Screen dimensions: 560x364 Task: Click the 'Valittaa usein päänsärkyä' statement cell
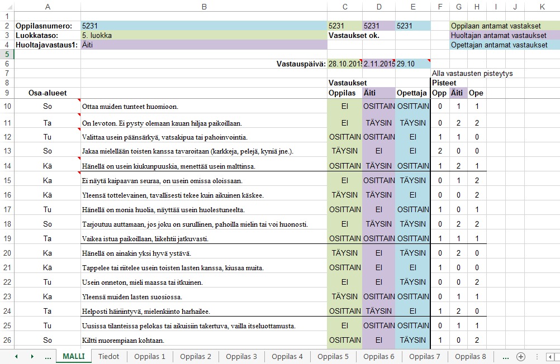[204, 137]
